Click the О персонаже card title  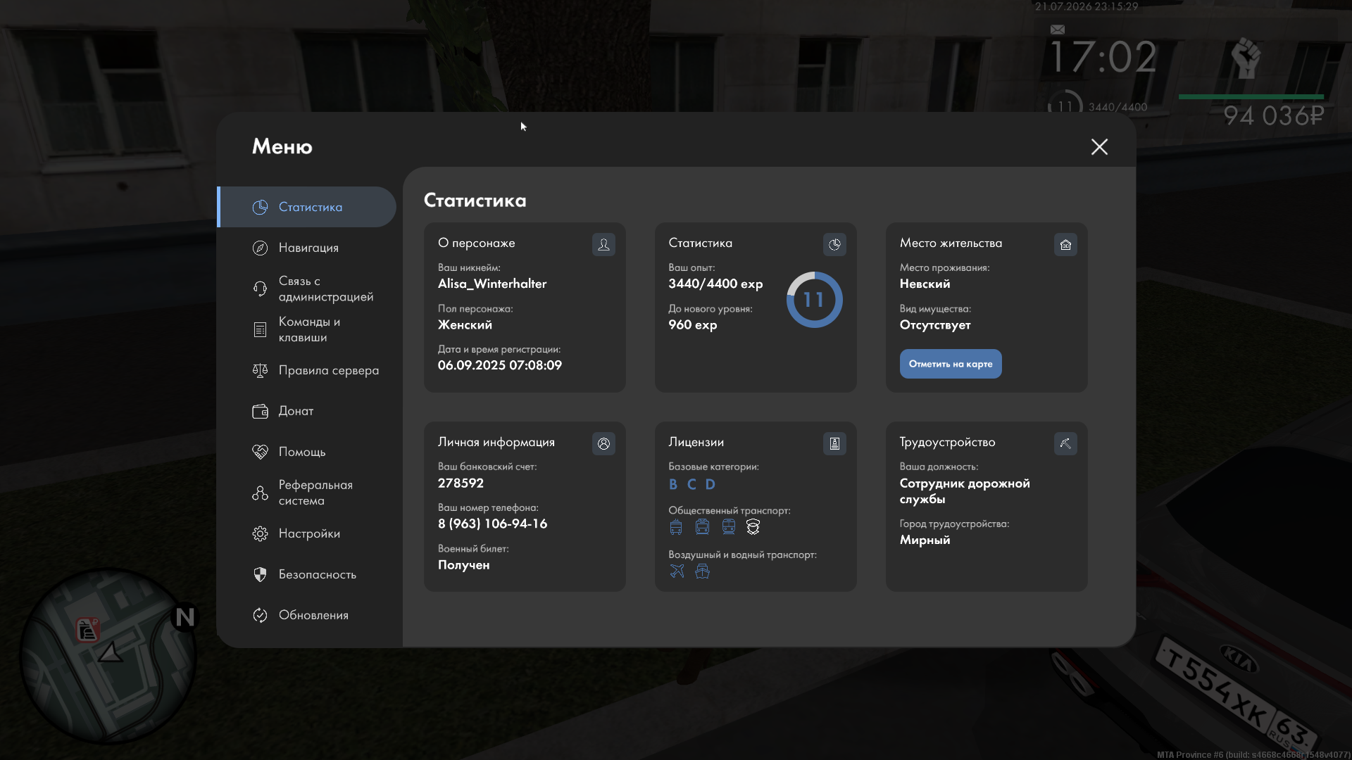[477, 243]
